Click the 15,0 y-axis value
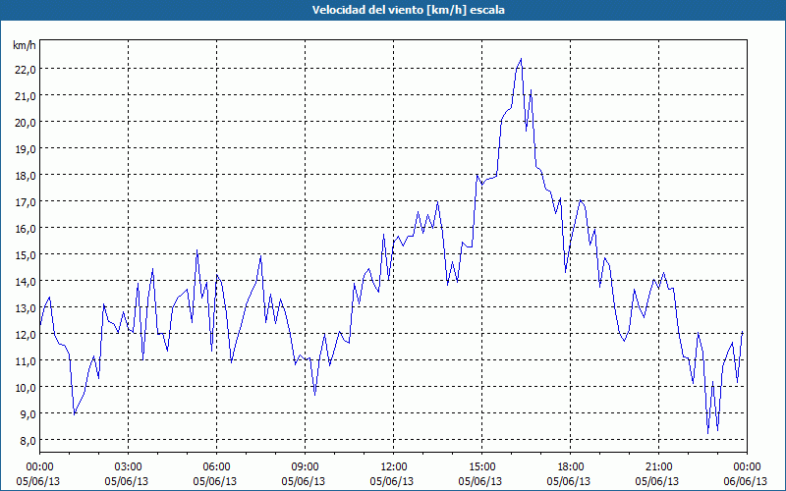Image resolution: width=786 pixels, height=491 pixels. point(26,255)
